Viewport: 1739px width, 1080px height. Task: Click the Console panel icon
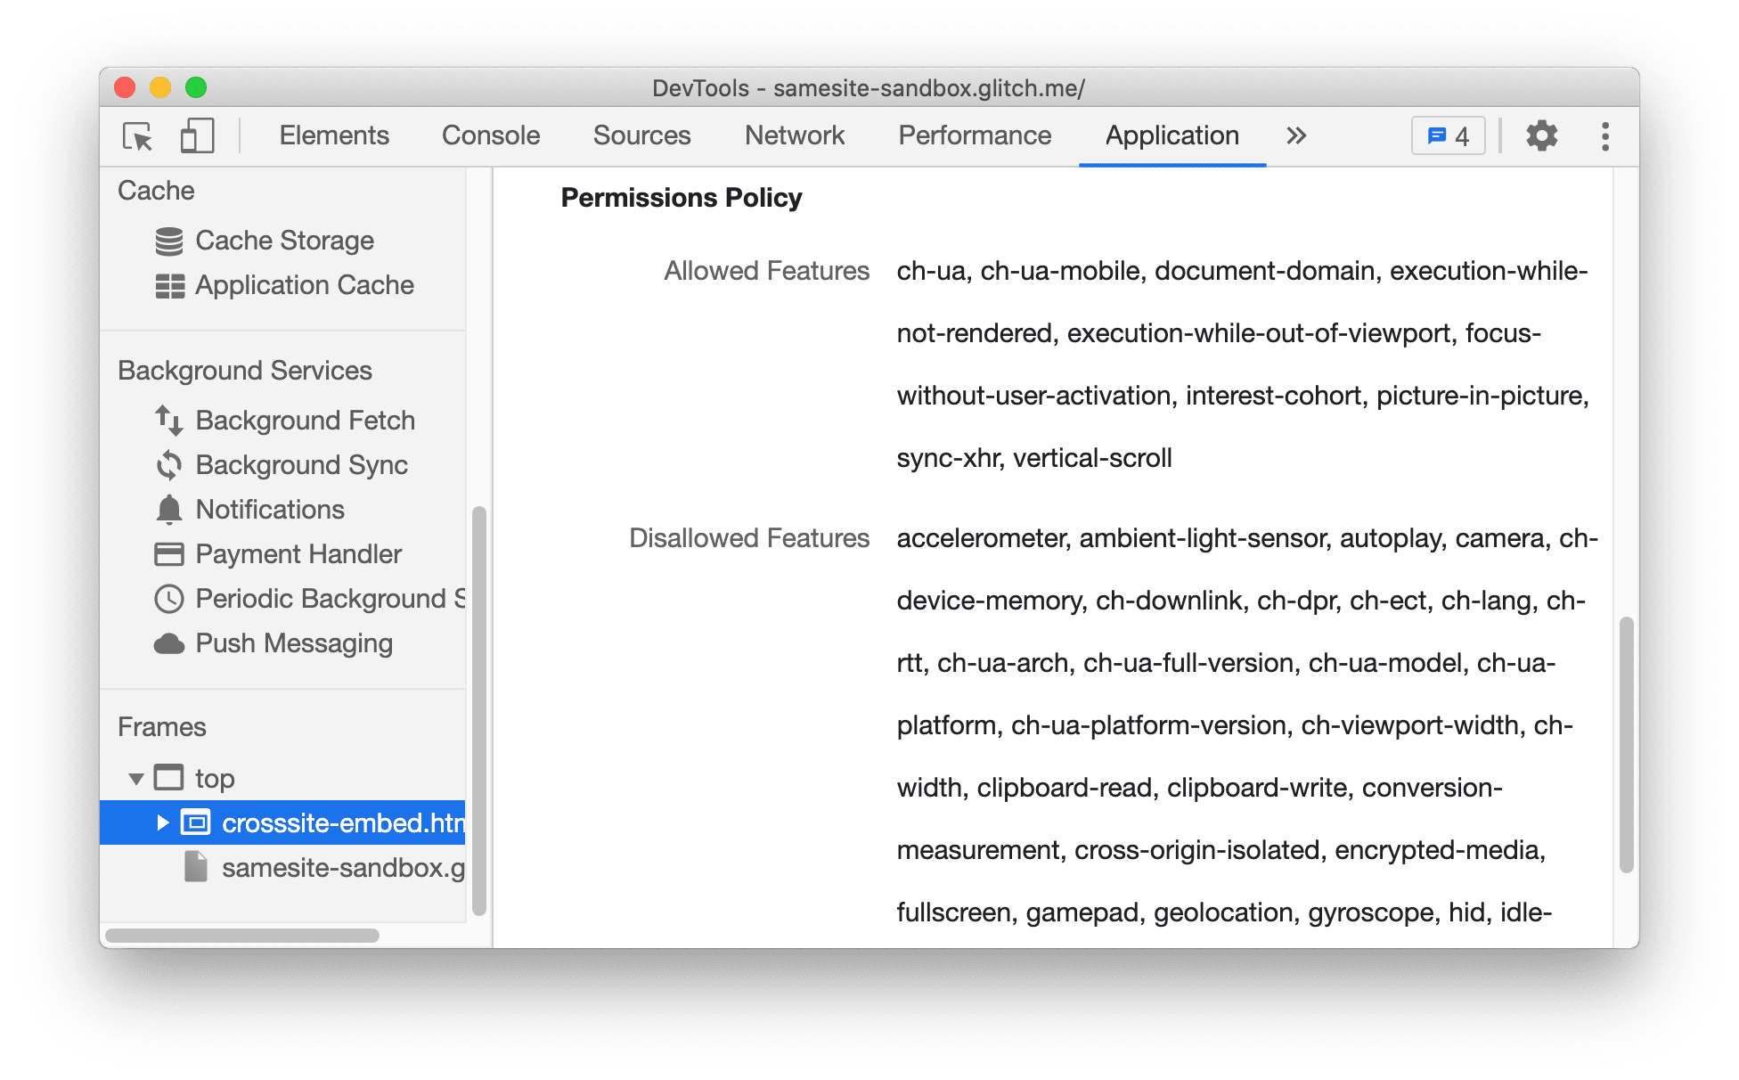(490, 135)
